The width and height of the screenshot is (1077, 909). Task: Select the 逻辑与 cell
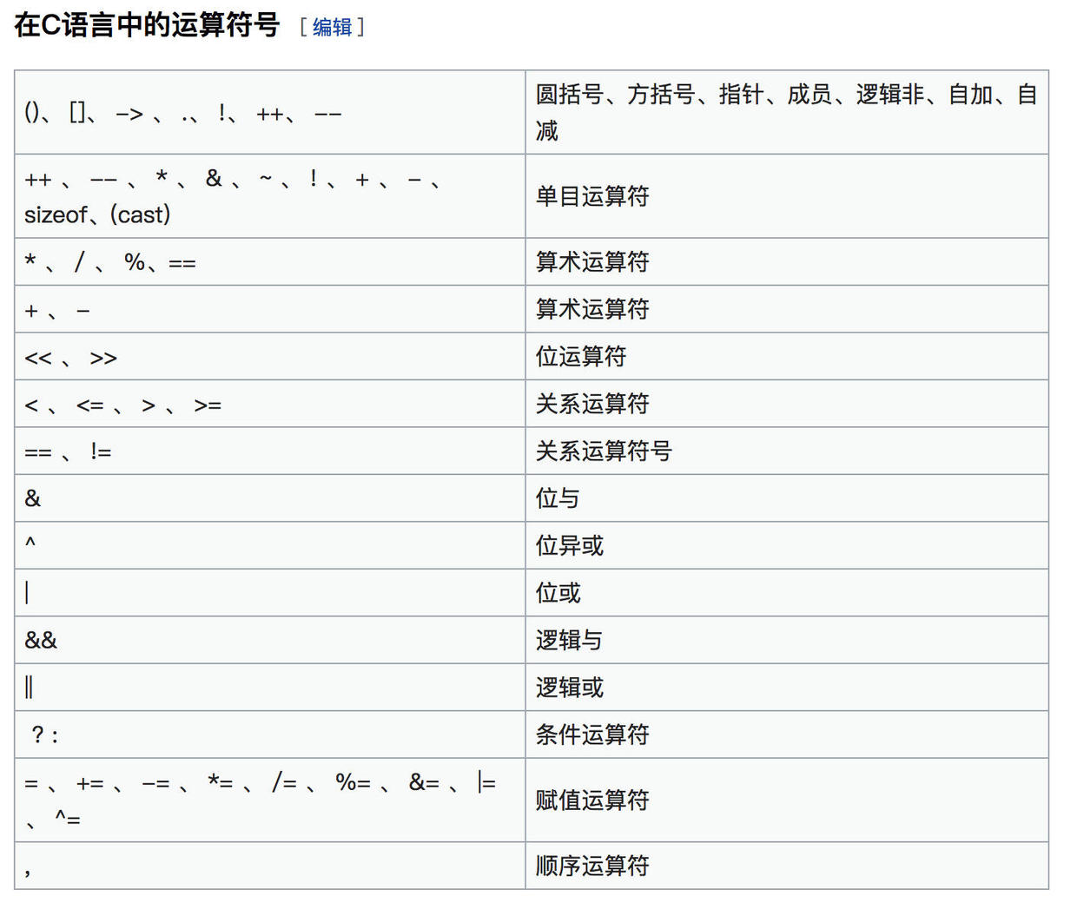[x=569, y=641]
